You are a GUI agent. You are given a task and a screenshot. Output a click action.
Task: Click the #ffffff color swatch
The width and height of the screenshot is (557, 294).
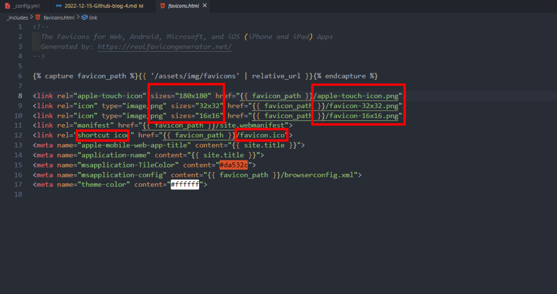pos(185,185)
